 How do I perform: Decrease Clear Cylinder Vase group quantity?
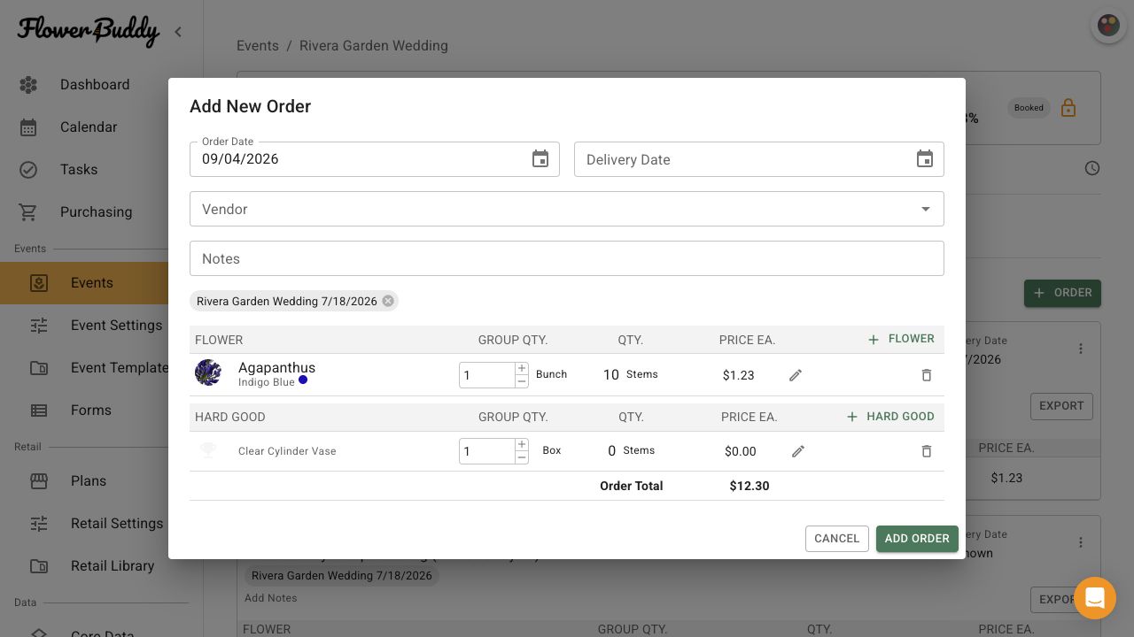[522, 457]
